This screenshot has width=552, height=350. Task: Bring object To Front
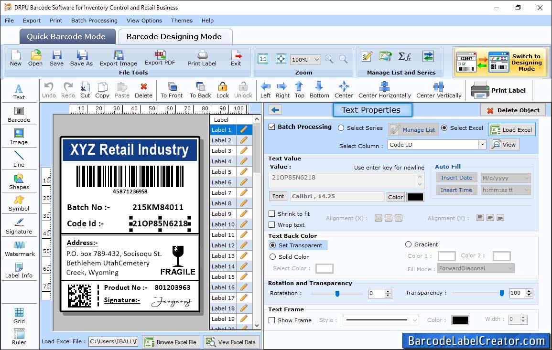coord(172,90)
